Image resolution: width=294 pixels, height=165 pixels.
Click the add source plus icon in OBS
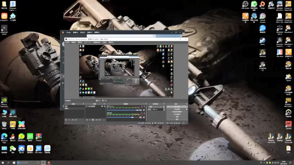(87, 120)
